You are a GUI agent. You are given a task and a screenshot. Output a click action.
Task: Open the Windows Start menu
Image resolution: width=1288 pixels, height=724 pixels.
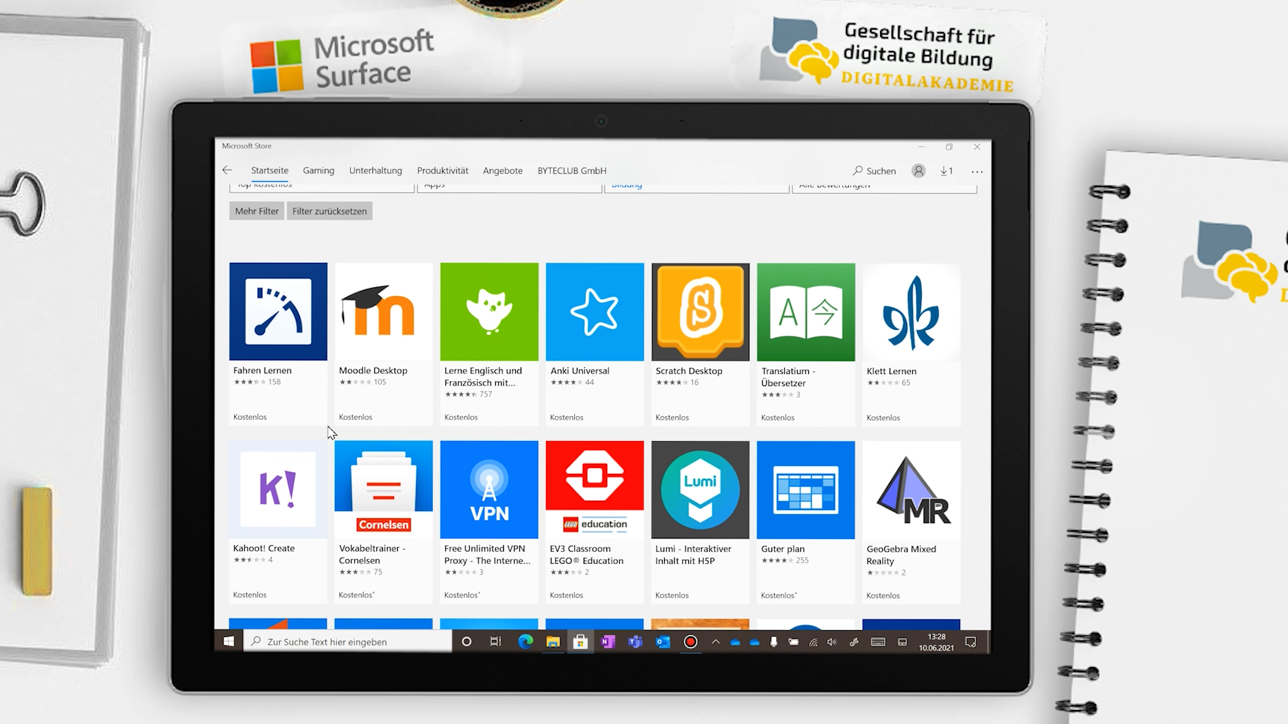pyautogui.click(x=229, y=642)
